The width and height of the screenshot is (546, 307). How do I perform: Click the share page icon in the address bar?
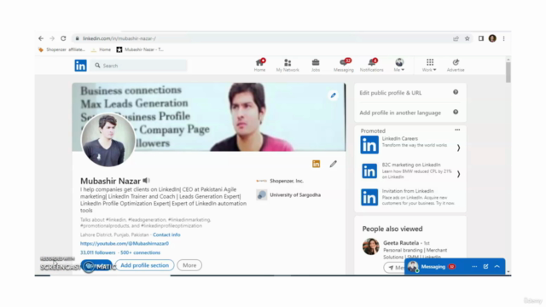coord(456,38)
